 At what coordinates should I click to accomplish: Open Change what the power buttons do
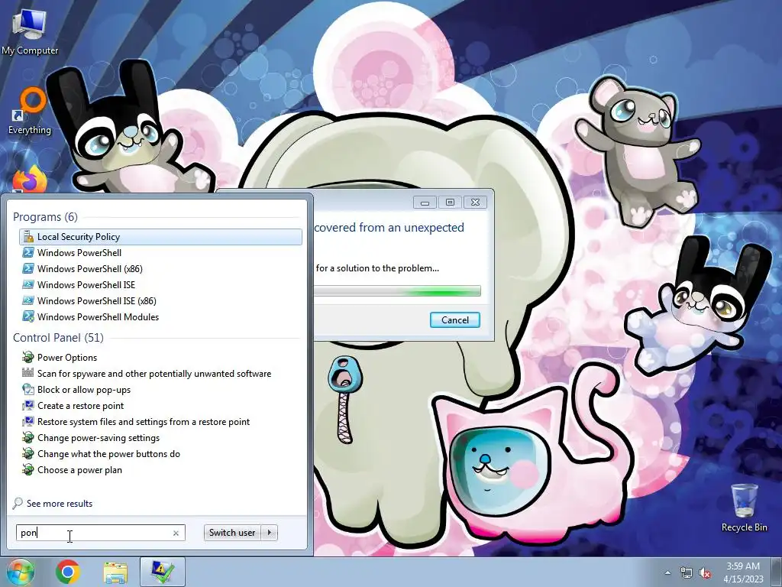(x=160, y=453)
